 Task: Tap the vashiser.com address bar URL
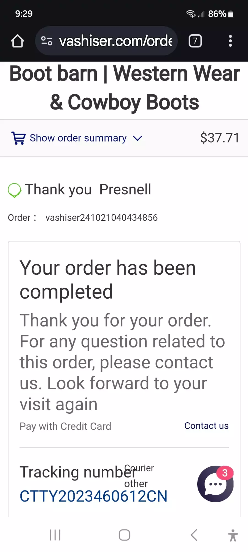[x=116, y=41]
